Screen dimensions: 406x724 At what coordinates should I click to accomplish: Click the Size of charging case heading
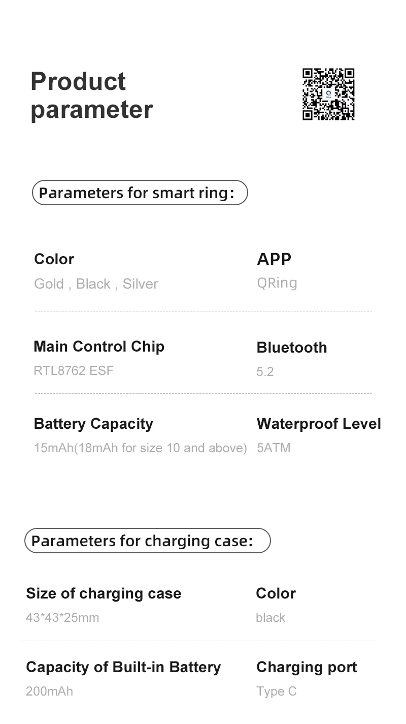[x=104, y=593]
